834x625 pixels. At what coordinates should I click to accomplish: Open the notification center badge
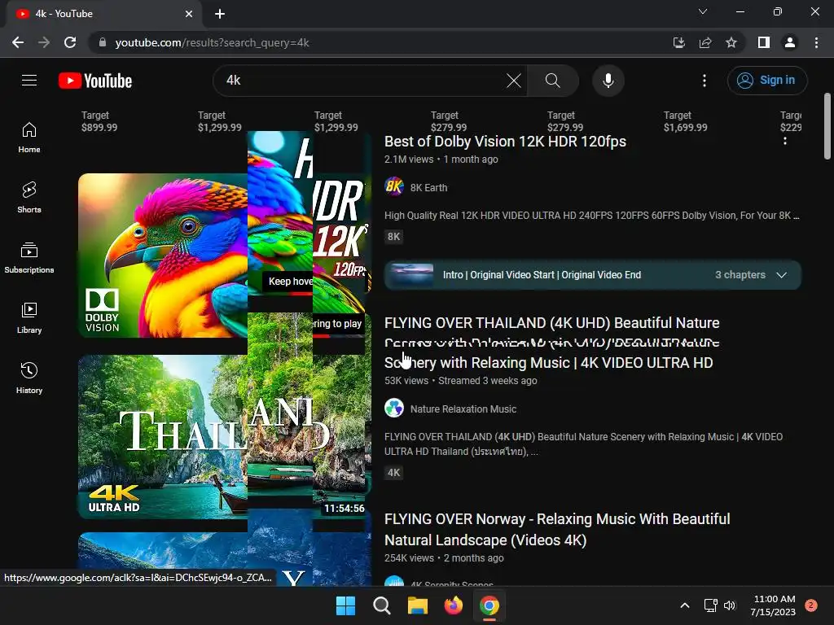coord(810,605)
